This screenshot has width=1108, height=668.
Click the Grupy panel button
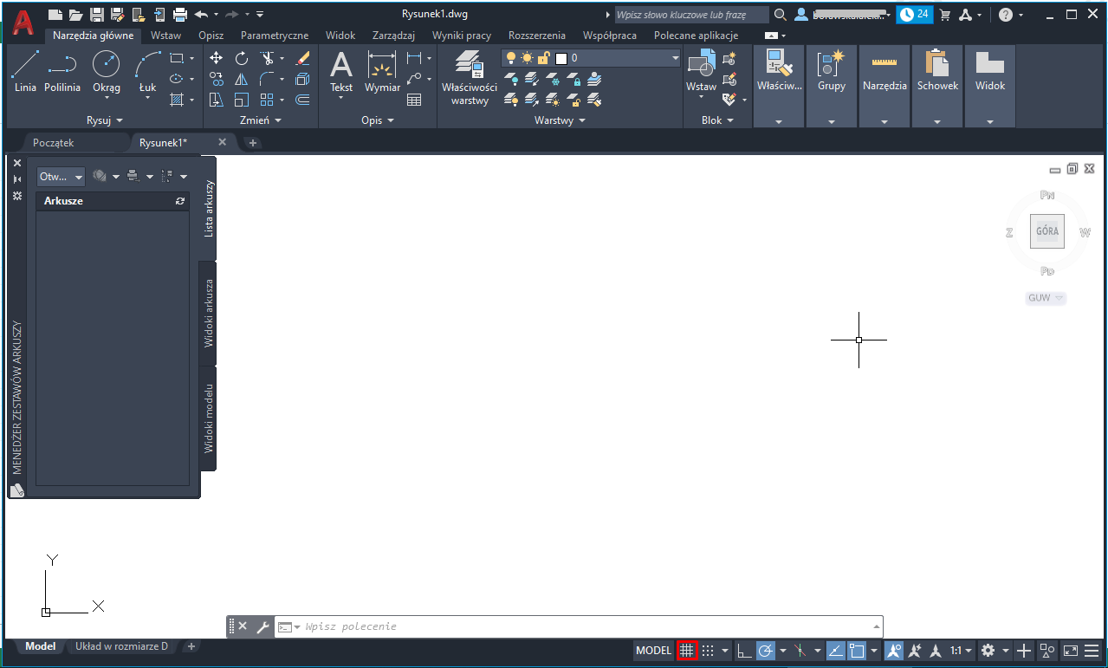(x=832, y=87)
